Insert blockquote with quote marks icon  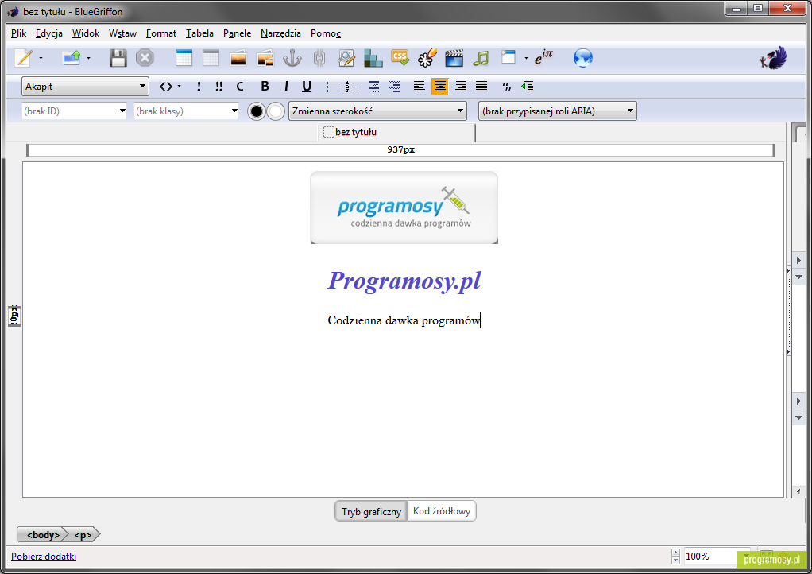pyautogui.click(x=507, y=87)
